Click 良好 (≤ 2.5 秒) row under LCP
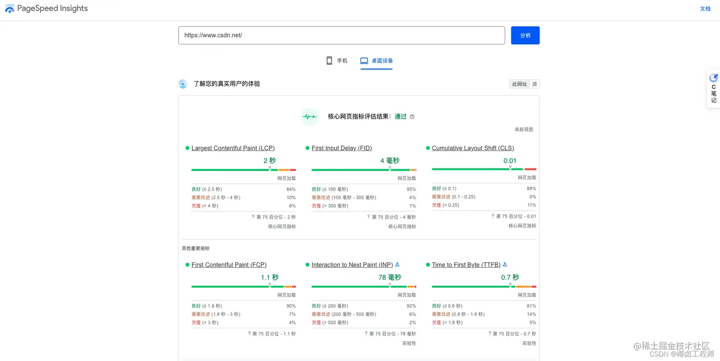This screenshot has width=720, height=361. [x=243, y=189]
